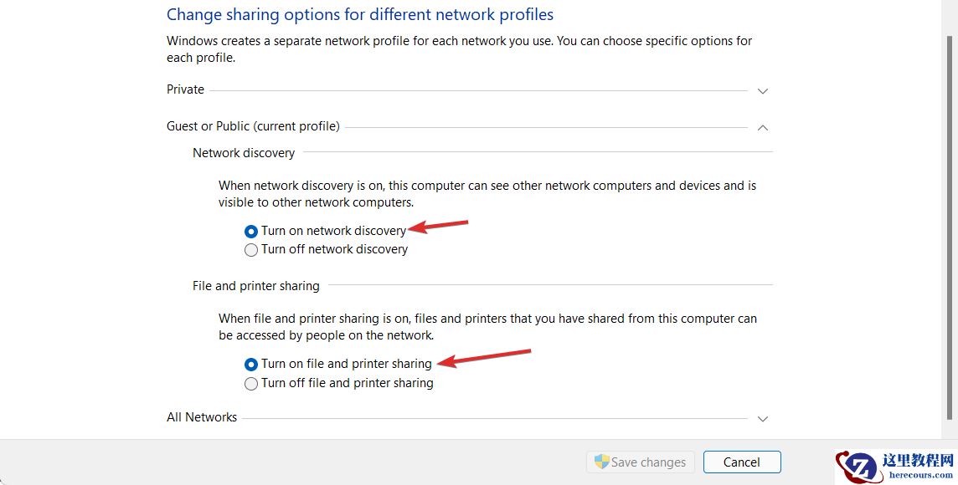Click the shield icon beside Save changes
958x485 pixels.
click(601, 462)
